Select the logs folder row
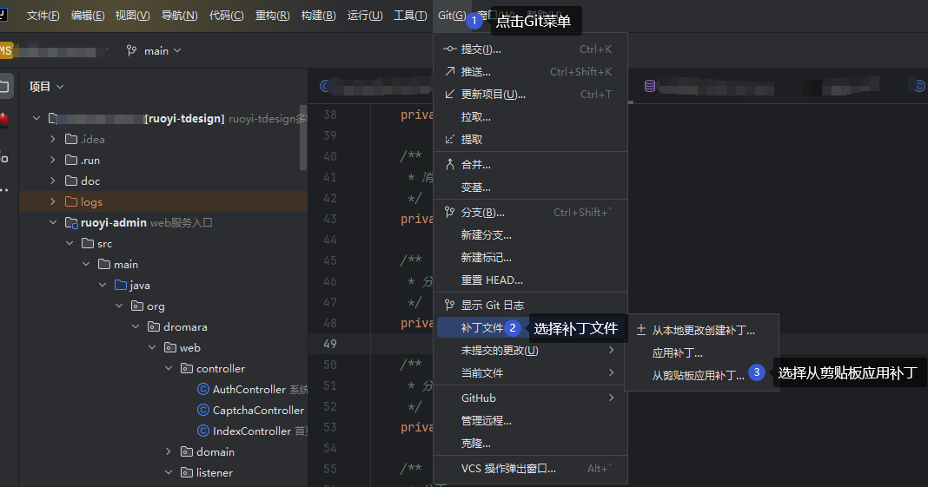928x487 pixels. click(163, 201)
